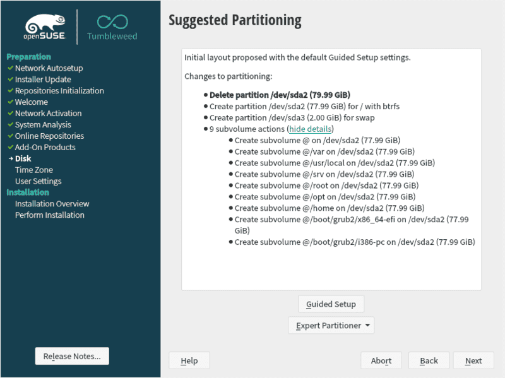Click the arrow icon beside Disk step

pos(10,159)
